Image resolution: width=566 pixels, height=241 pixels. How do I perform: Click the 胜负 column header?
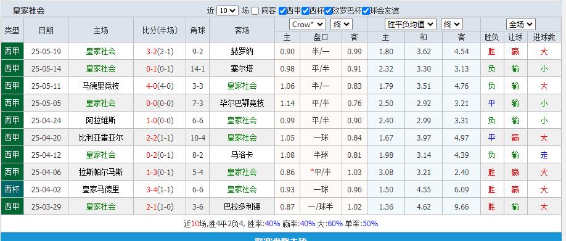491,37
